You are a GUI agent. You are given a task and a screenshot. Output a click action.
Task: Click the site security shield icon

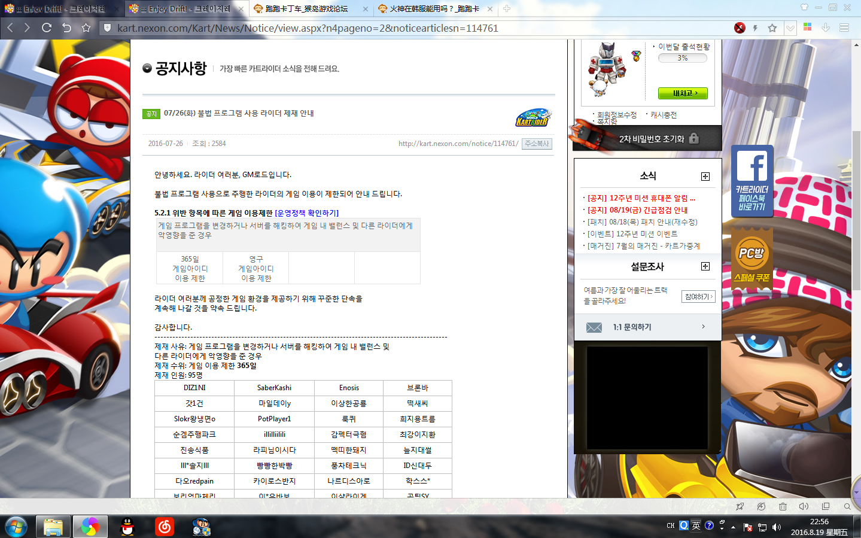pyautogui.click(x=107, y=28)
